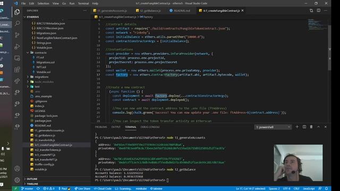Synchronize changes in status bar
Viewport: 340px width, 191px height.
[38, 189]
